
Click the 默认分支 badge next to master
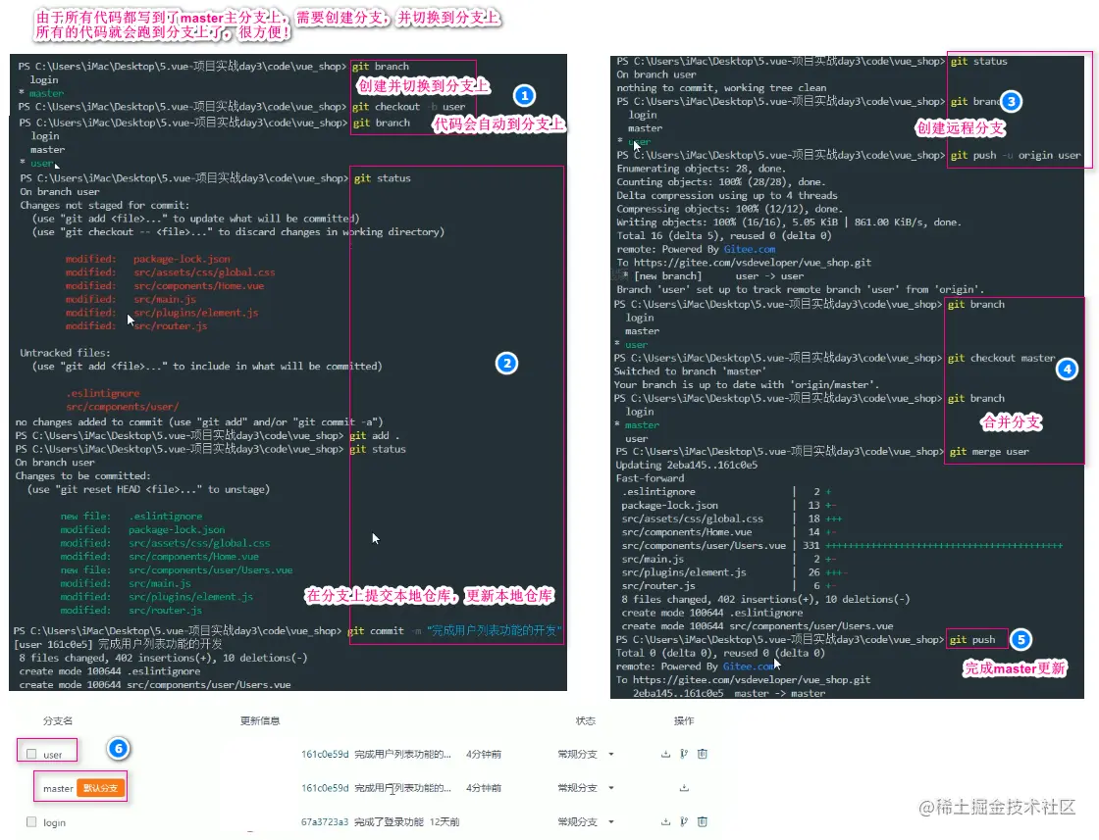(100, 788)
